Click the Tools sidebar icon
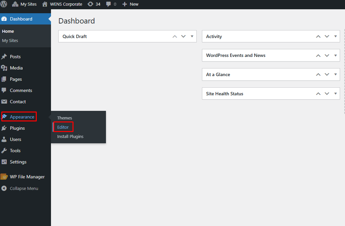 (5, 151)
